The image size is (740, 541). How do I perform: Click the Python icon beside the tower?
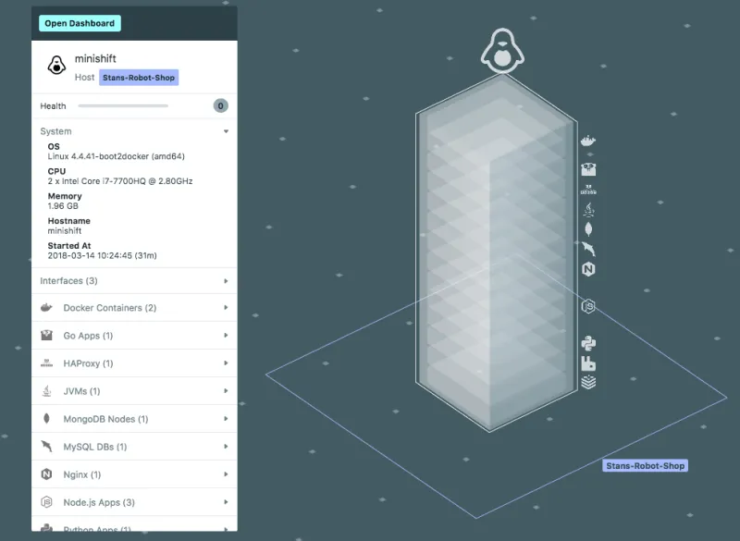588,344
